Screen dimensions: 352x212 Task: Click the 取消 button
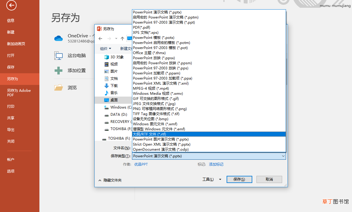point(269,179)
